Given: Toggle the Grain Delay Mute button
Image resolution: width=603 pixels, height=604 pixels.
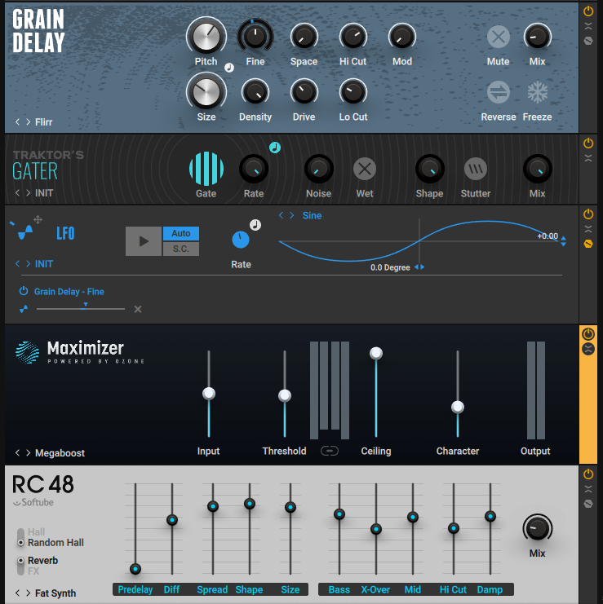Looking at the screenshot, I should (498, 37).
